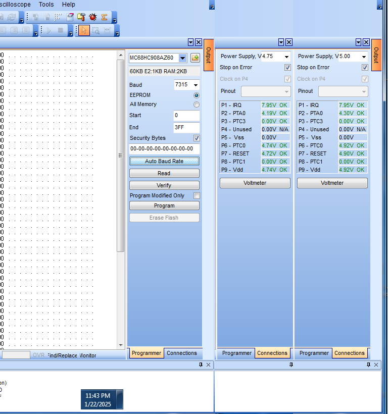Viewport: 389px width, 414px height.
Task: Click the hex editor vertical scrollbar thumb
Action: pyautogui.click(x=121, y=156)
